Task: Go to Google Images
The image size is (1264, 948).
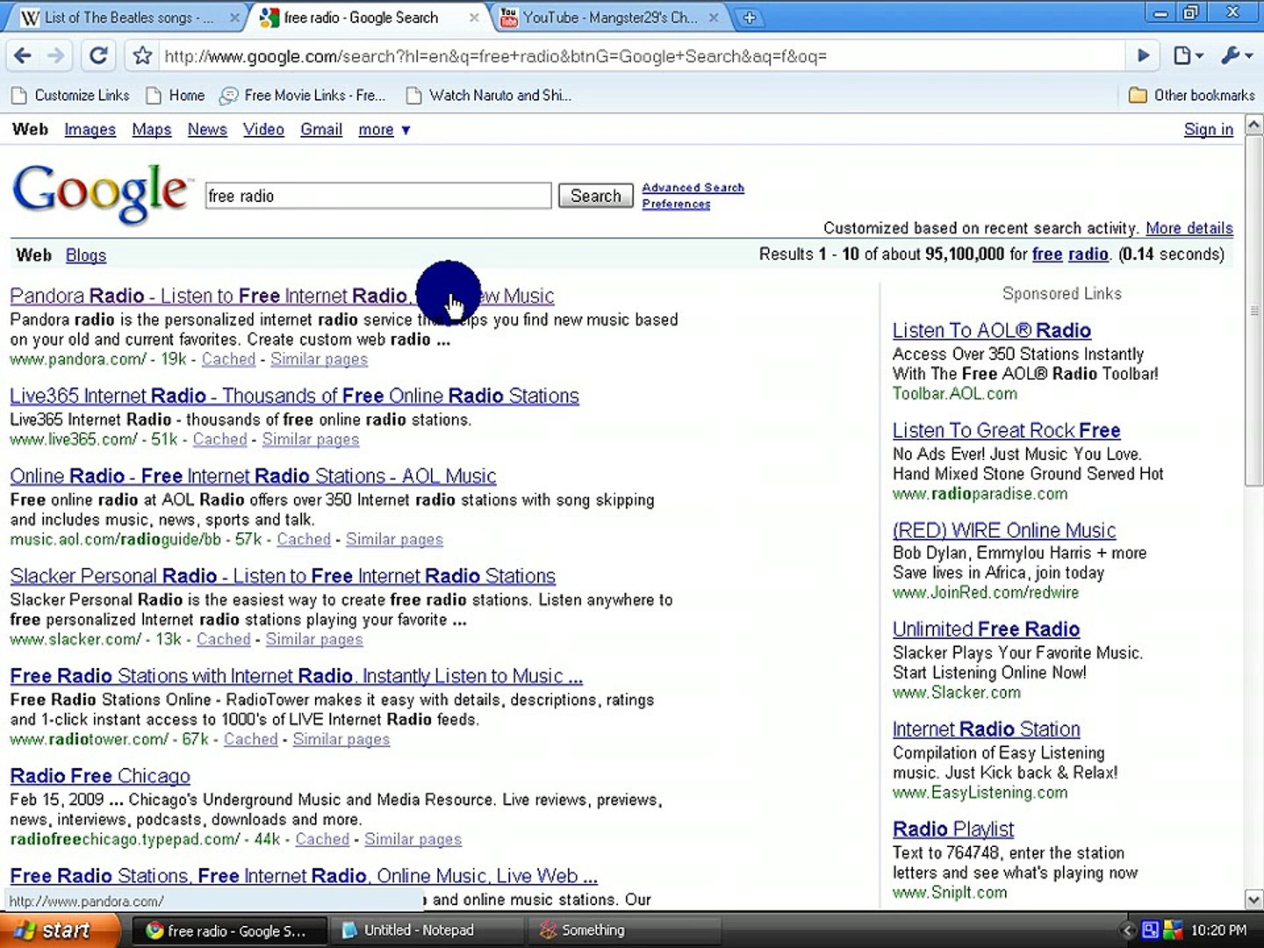Action: [90, 130]
